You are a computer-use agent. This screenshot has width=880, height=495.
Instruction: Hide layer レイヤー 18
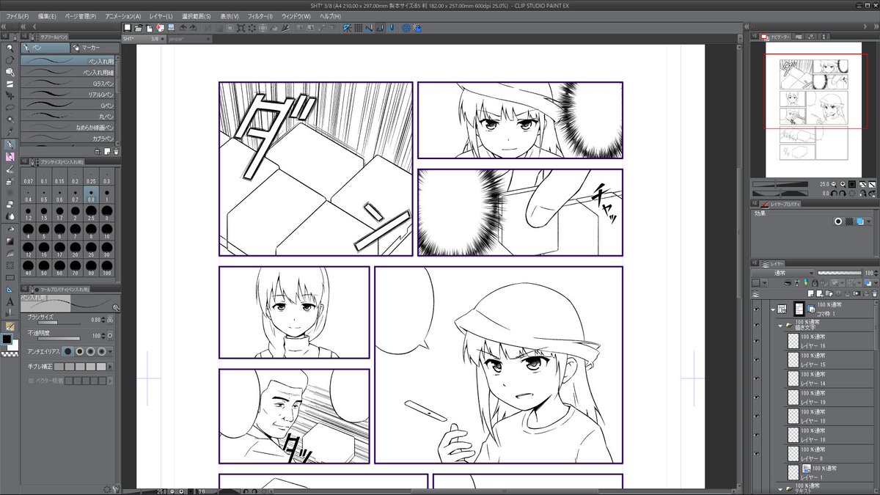[756, 435]
